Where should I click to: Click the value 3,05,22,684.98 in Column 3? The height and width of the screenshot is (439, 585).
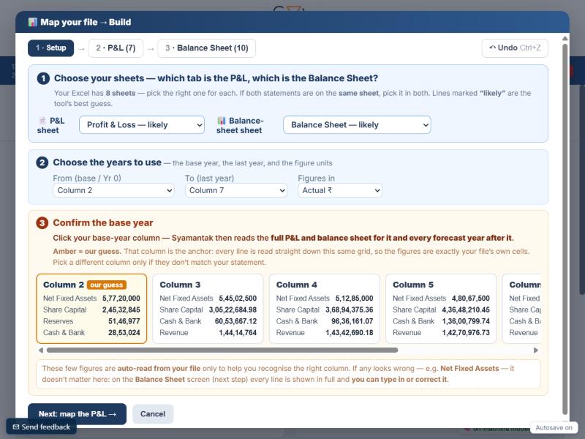point(233,309)
